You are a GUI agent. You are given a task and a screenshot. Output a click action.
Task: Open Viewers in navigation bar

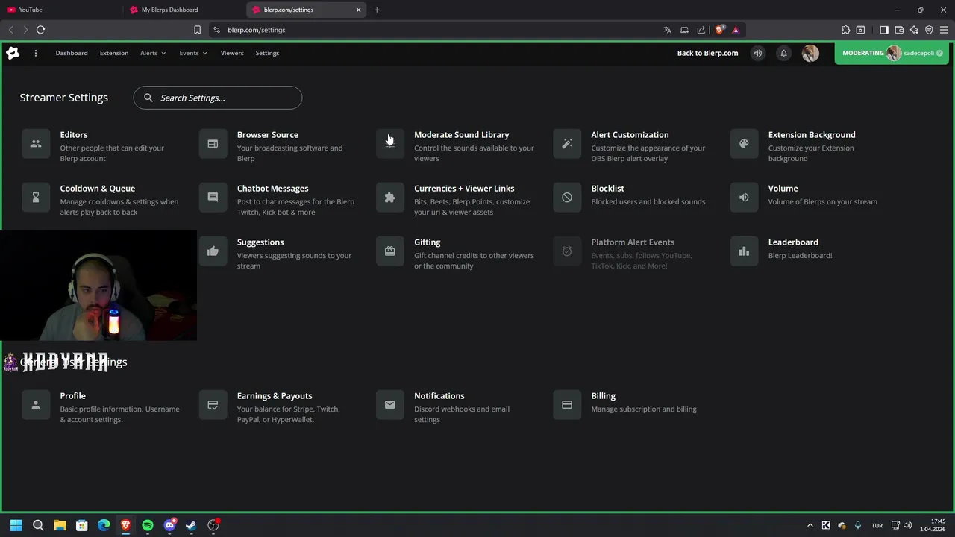pyautogui.click(x=232, y=53)
